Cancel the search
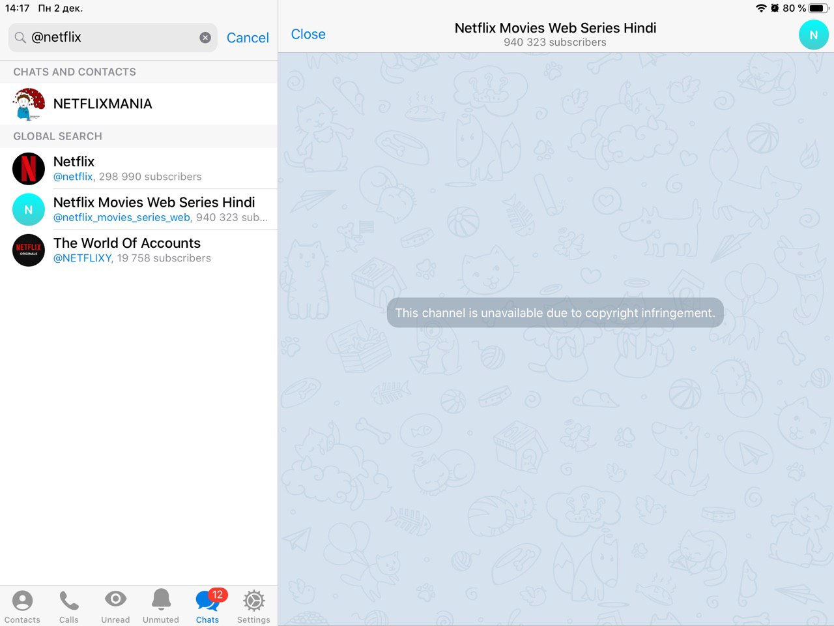Image resolution: width=834 pixels, height=626 pixels. [x=248, y=38]
